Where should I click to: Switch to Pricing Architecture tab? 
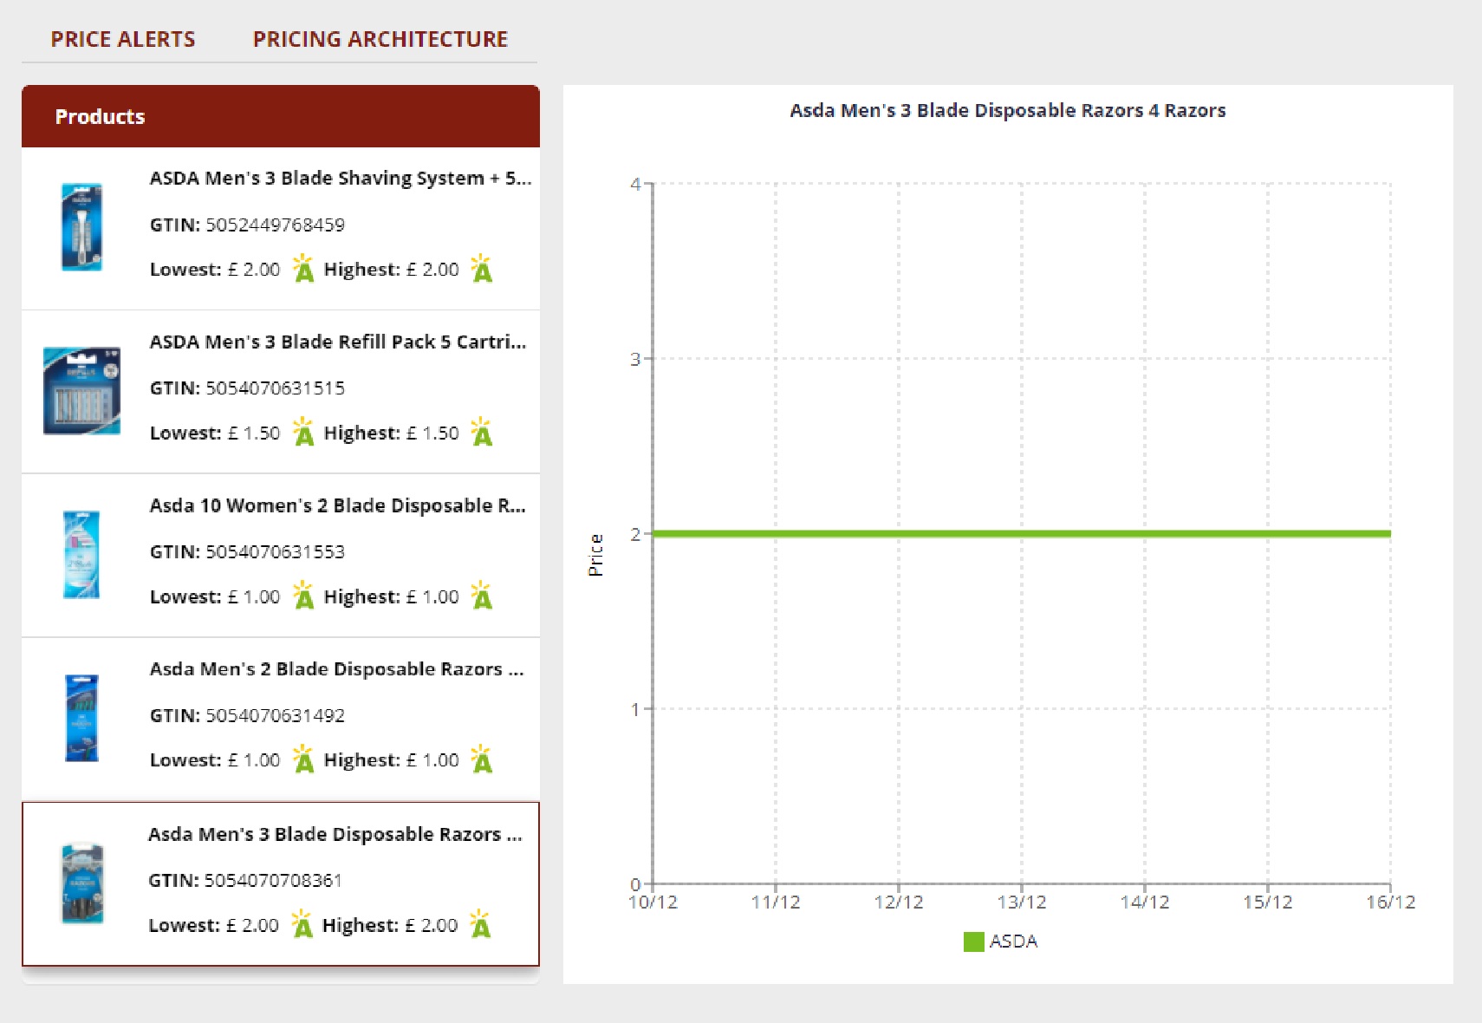point(380,39)
